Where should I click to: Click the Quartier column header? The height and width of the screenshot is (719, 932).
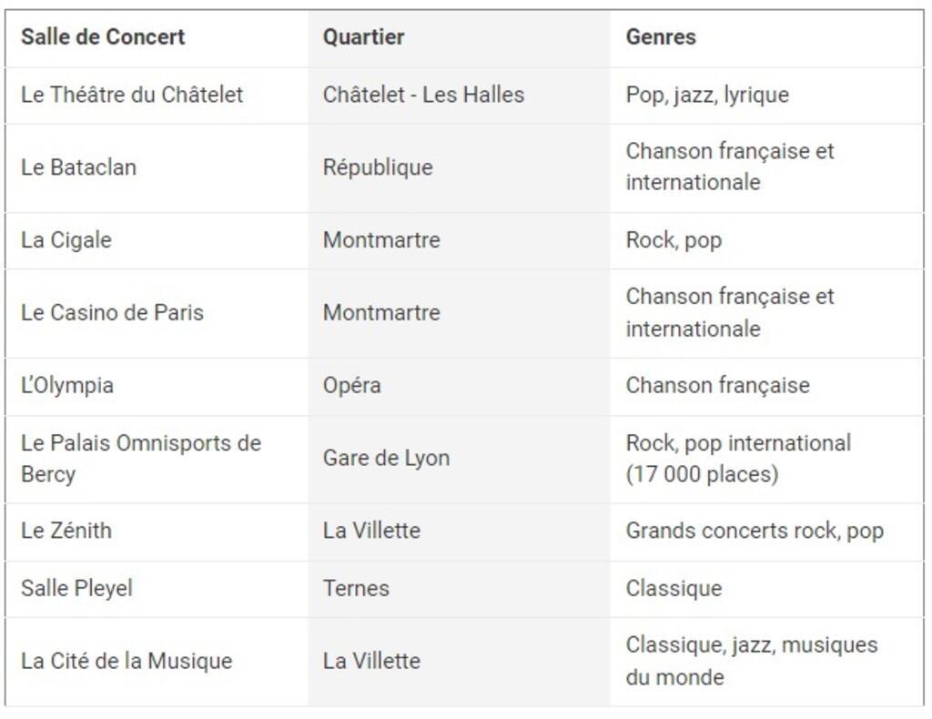click(x=459, y=37)
